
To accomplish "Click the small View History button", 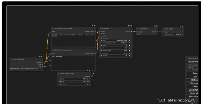I will [x=195, y=70].
